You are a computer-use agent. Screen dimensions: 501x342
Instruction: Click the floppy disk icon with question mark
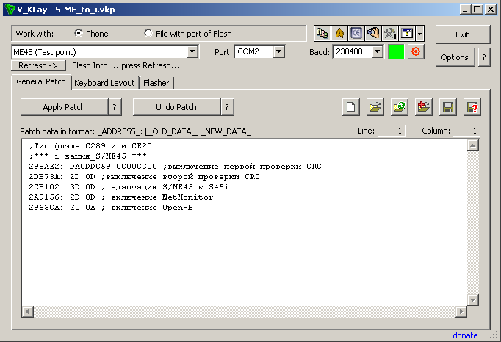pyautogui.click(x=471, y=107)
